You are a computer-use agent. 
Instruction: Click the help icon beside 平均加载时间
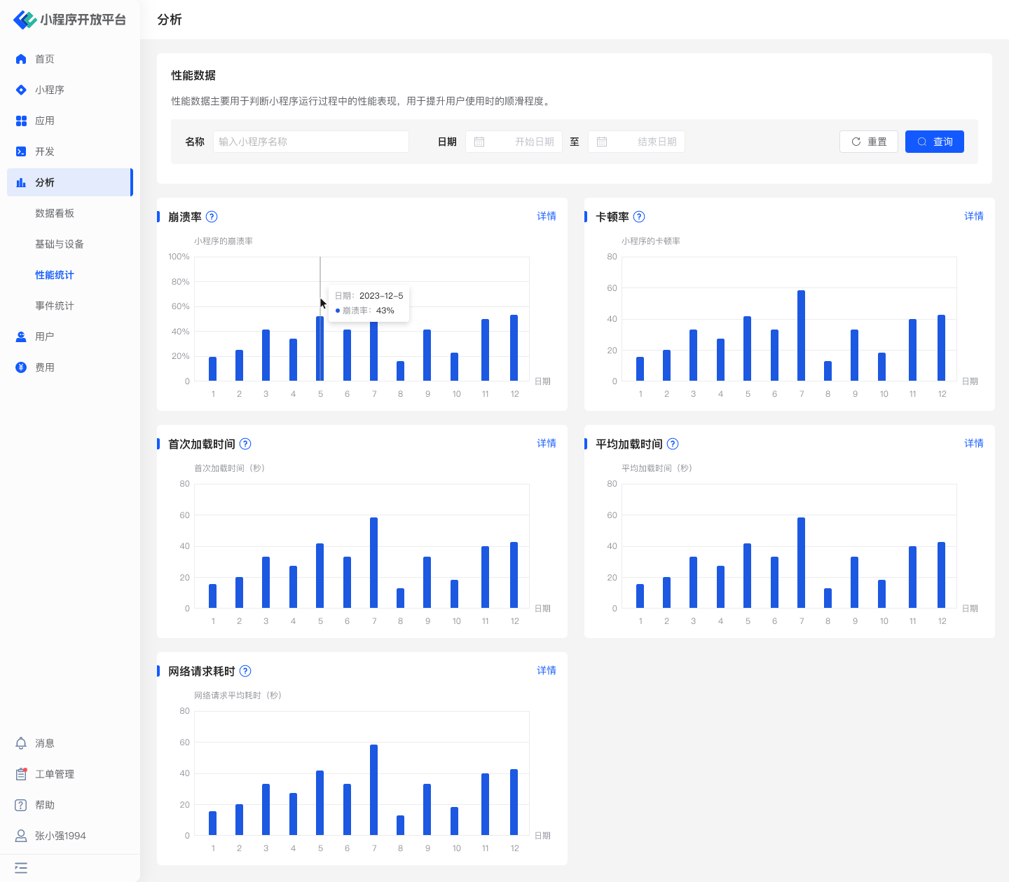point(673,444)
